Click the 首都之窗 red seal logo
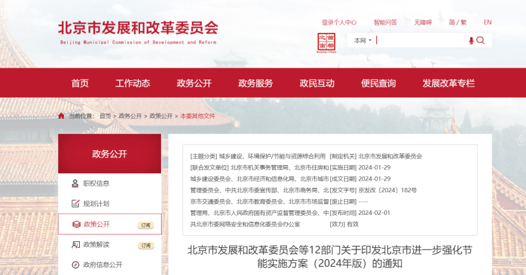526x275 pixels. click(x=326, y=43)
